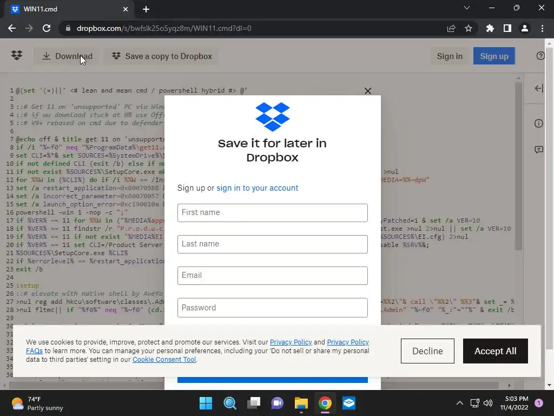Click the blue Sign up button

coord(494,56)
